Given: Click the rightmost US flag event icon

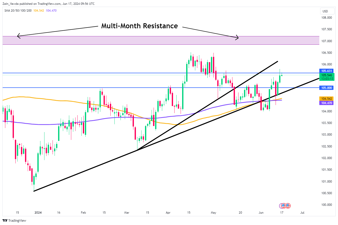Looking at the screenshot, I should point(288,206).
